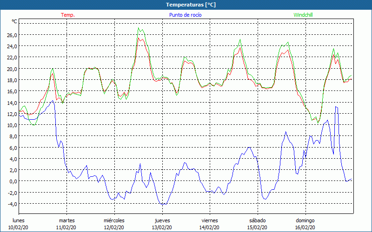Click the 'viernes' day label
This screenshot has width=372, height=232.
point(210,220)
